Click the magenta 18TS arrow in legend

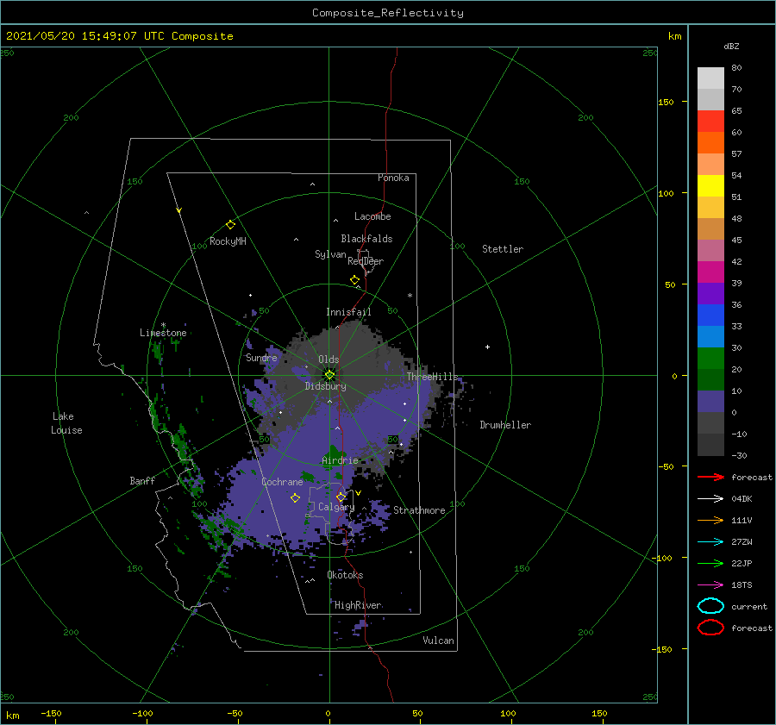(710, 585)
